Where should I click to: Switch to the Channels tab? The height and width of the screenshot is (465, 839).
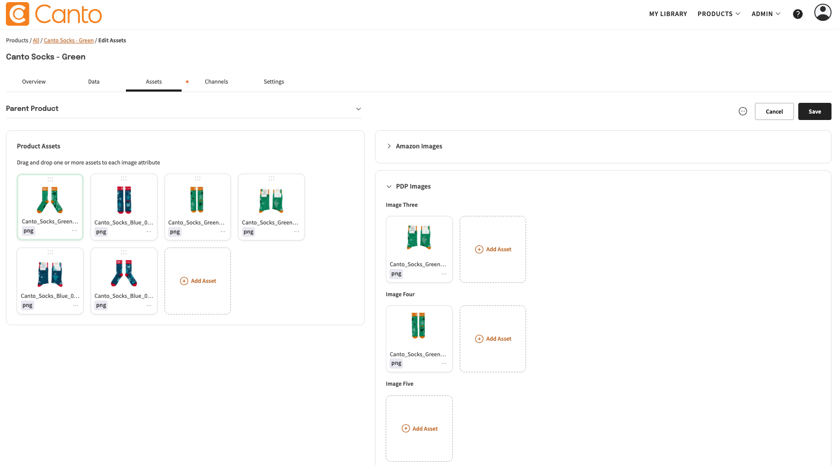pyautogui.click(x=216, y=81)
